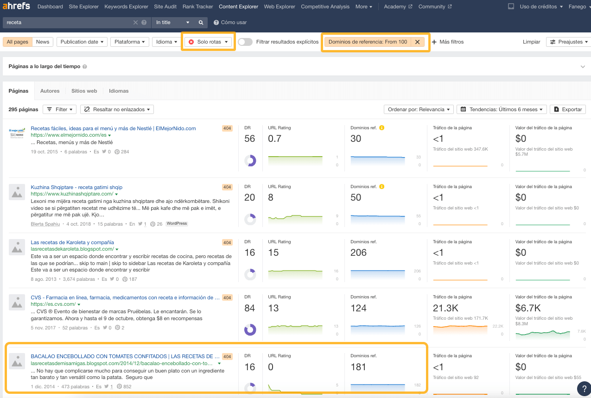Clear the search query with the X icon
Image resolution: width=591 pixels, height=398 pixels.
tap(135, 22)
